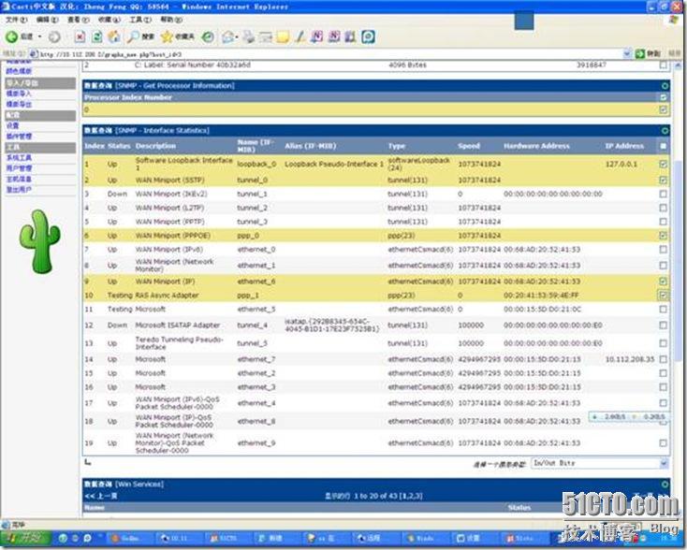The width and height of the screenshot is (687, 550).
Task: Toggle checkbox for ppp_1 RAS Async Adapter
Action: tap(663, 296)
